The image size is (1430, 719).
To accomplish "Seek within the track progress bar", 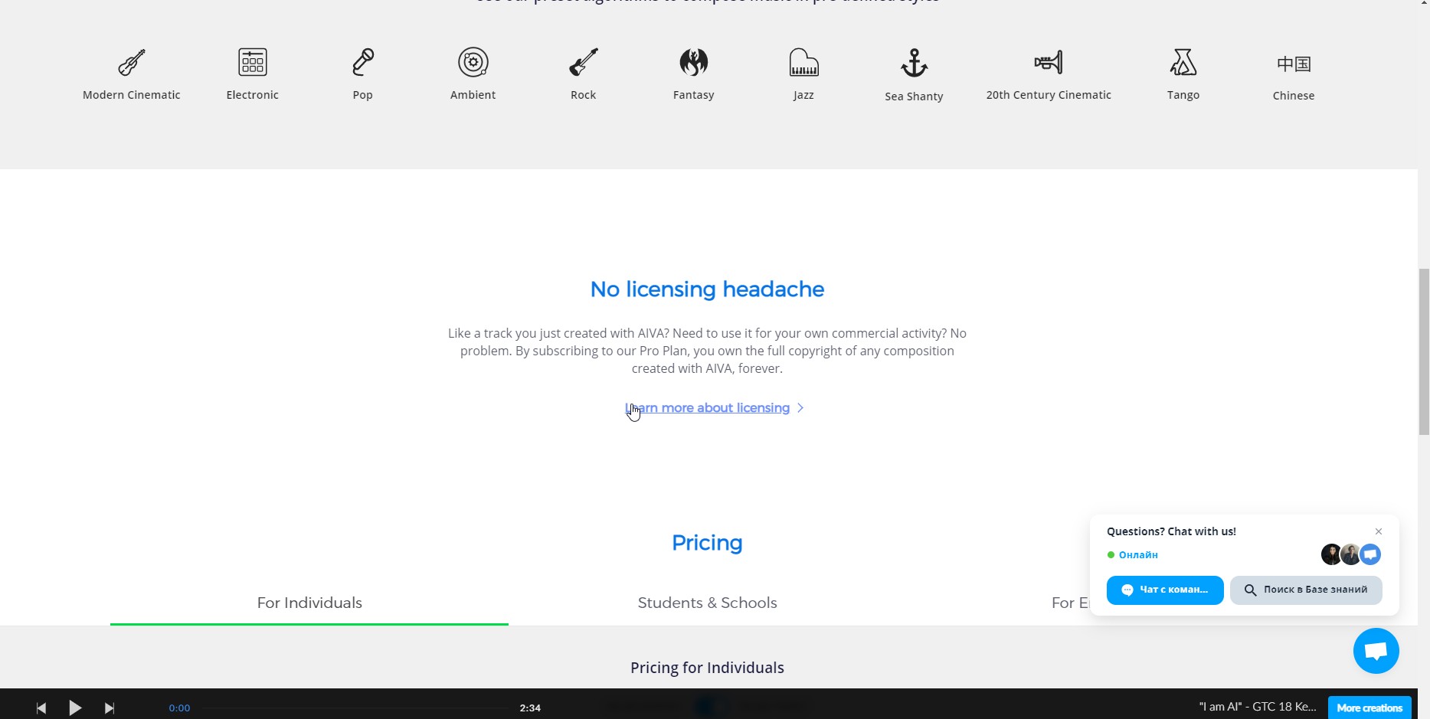I will 356,708.
